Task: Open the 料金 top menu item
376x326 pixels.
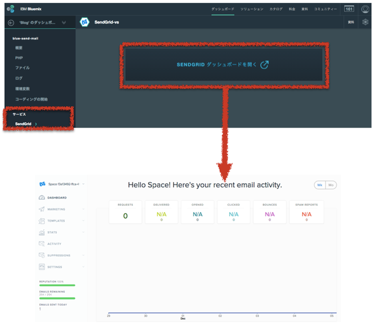Action: coord(292,9)
